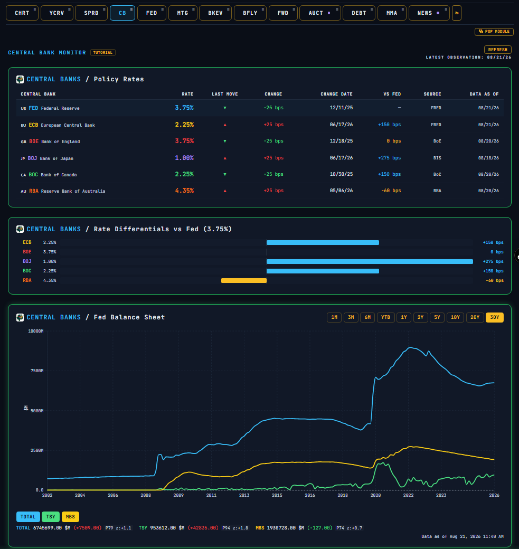The height and width of the screenshot is (549, 519).
Task: Go to the BKEV tab
Action: coord(215,13)
